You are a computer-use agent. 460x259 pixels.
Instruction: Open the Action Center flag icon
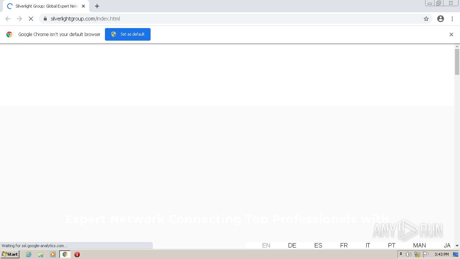426,254
